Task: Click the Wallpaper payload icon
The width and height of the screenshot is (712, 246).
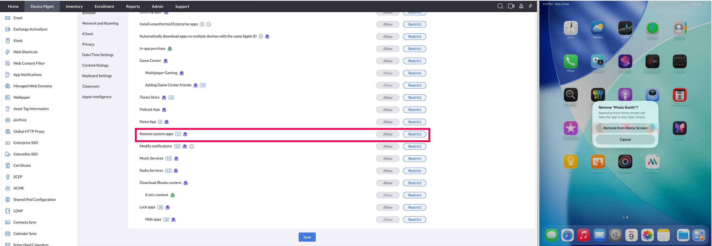Action: pyautogui.click(x=8, y=97)
